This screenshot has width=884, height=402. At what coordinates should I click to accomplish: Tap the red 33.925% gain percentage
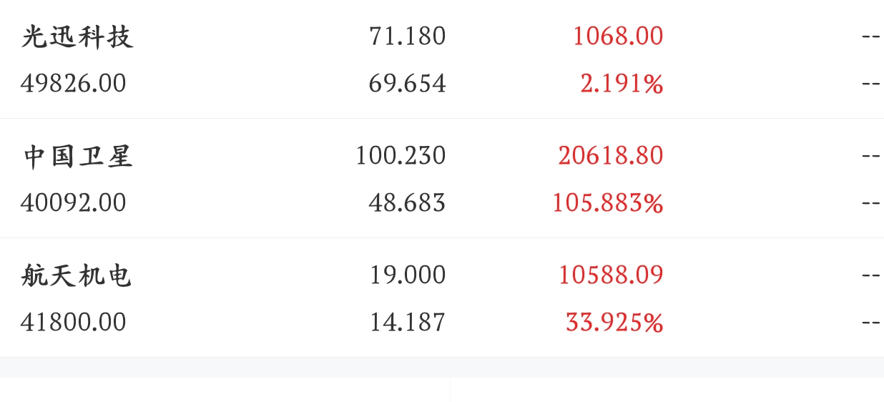pyautogui.click(x=614, y=323)
